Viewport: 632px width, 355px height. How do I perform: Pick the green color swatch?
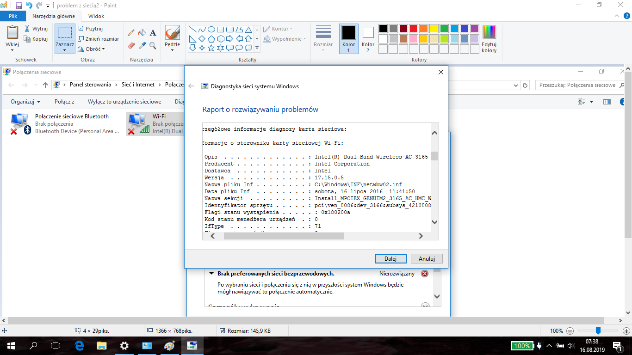[444, 29]
